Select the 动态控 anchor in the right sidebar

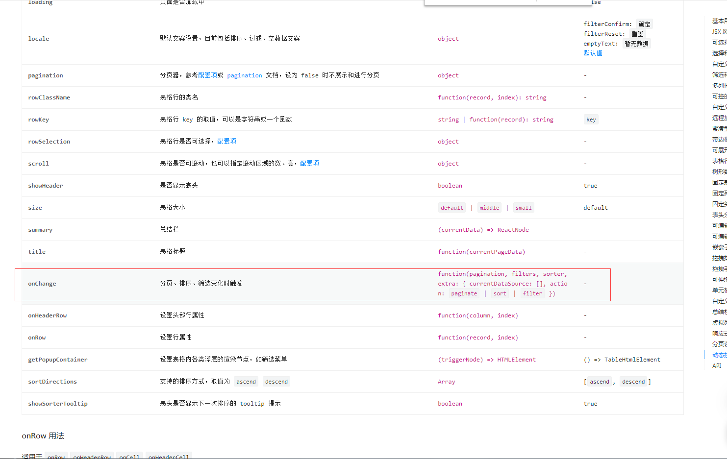(x=719, y=355)
